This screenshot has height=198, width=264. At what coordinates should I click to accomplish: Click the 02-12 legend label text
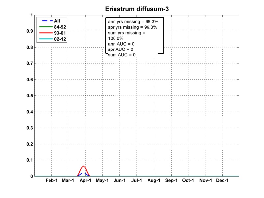point(59,39)
